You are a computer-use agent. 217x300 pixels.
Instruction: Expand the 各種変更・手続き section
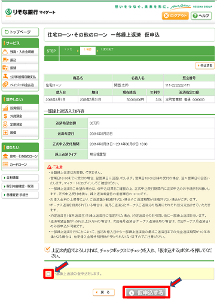20,195
